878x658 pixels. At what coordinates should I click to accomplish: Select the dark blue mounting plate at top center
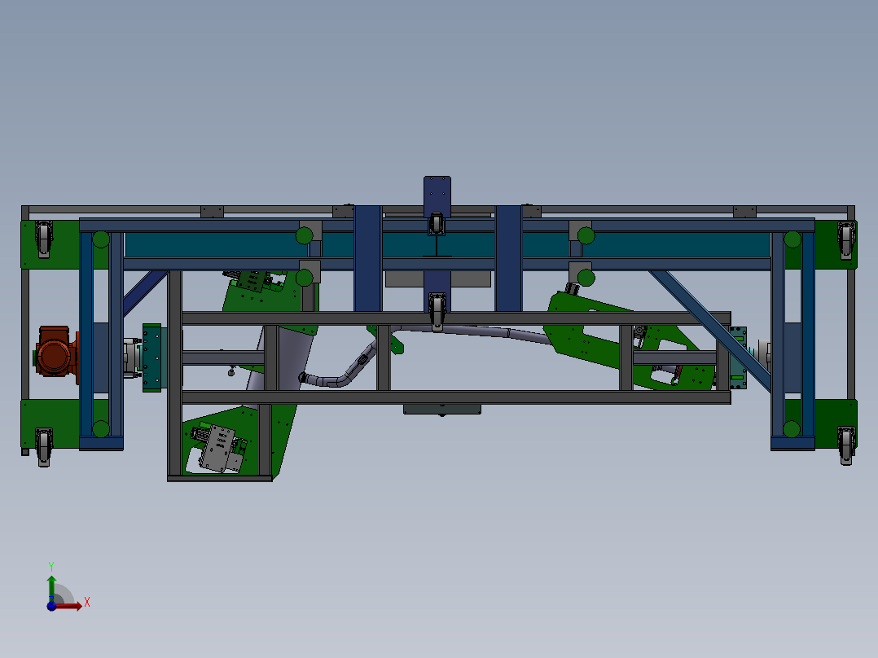[437, 196]
